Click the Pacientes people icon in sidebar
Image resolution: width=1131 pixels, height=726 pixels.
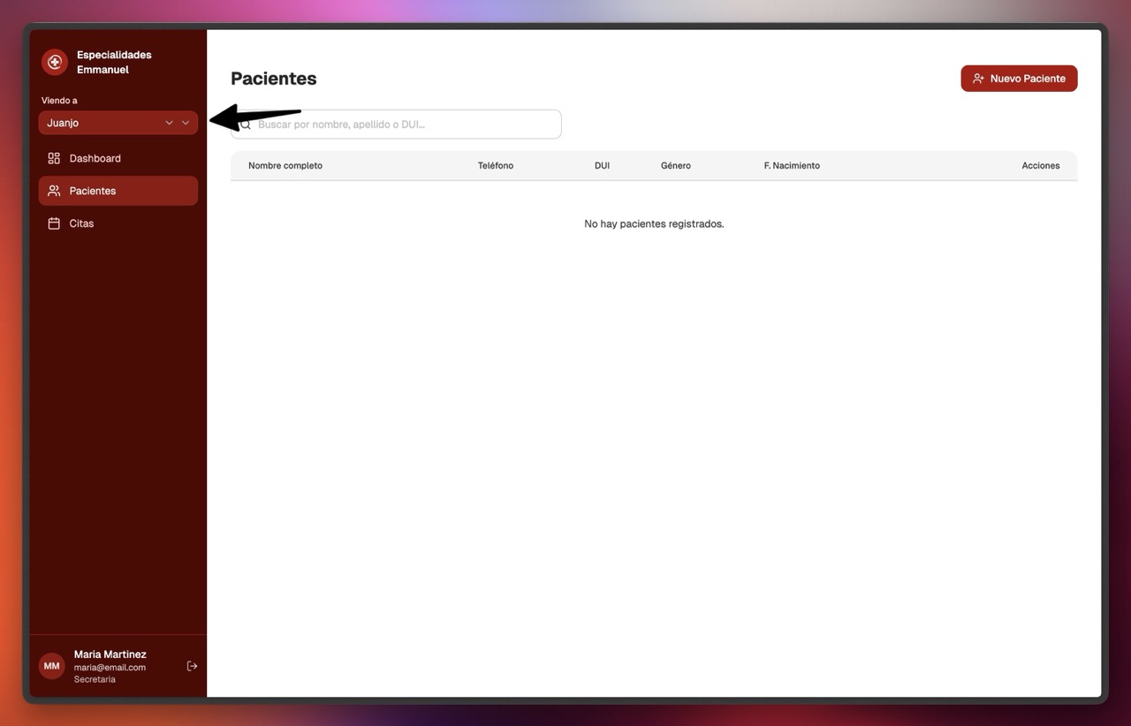[x=54, y=190]
